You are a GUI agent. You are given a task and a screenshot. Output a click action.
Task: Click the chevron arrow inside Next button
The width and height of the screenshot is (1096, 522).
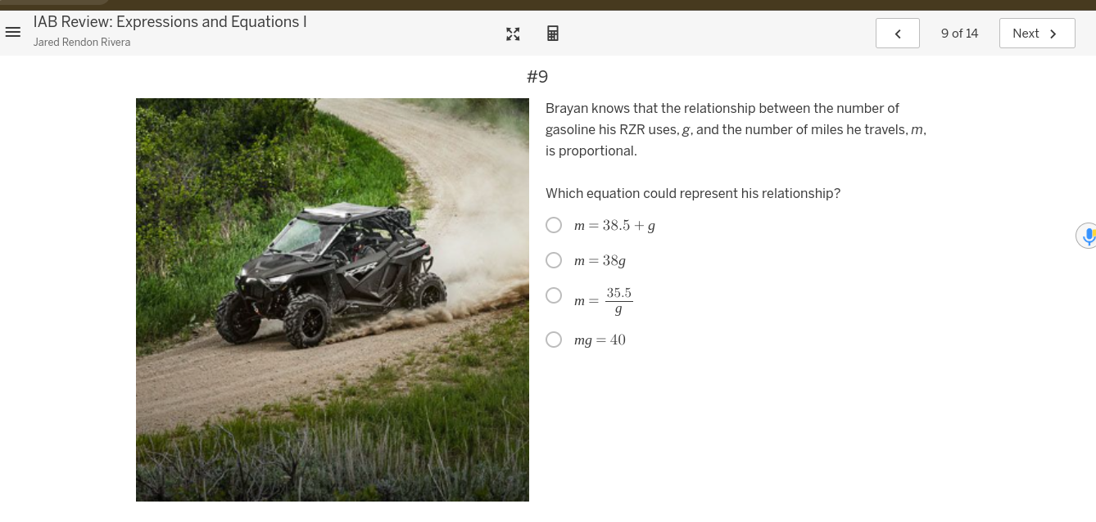pyautogui.click(x=1053, y=34)
